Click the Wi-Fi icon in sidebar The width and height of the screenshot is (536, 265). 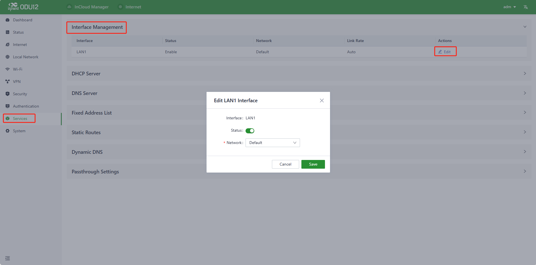click(8, 69)
